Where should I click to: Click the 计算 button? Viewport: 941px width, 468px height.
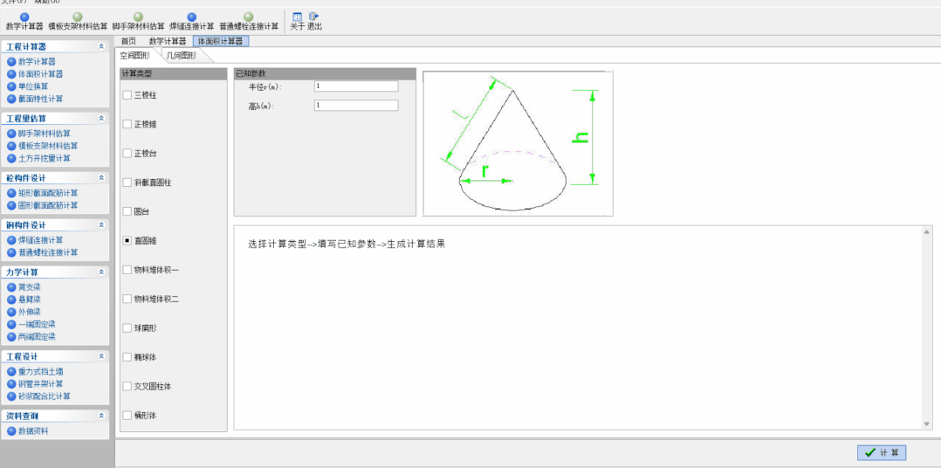point(882,452)
